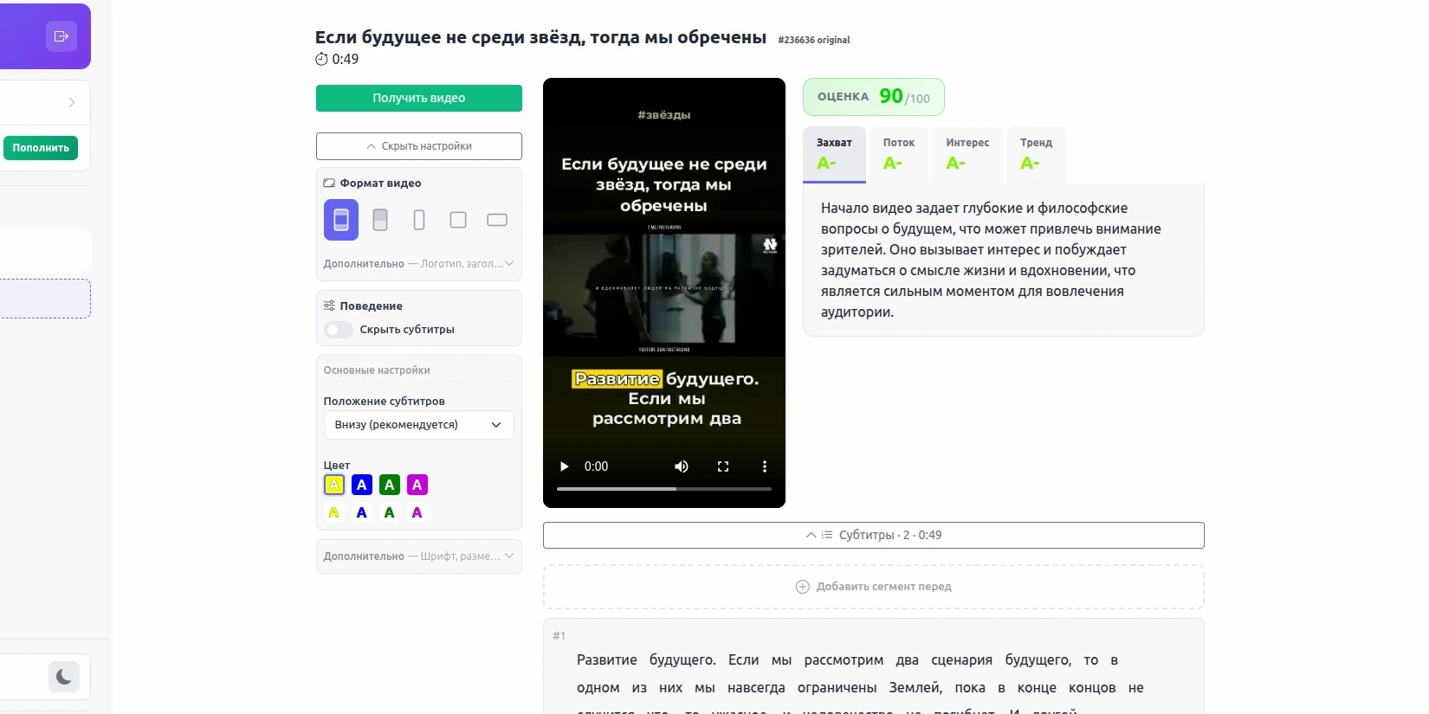Switch to the Интерес tab
The width and height of the screenshot is (1429, 714).
[x=967, y=154]
